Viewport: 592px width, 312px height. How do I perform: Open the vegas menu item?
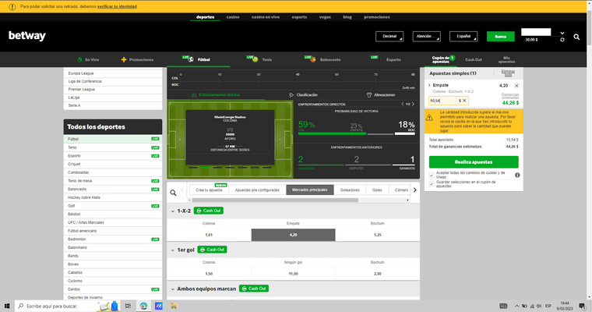point(325,17)
